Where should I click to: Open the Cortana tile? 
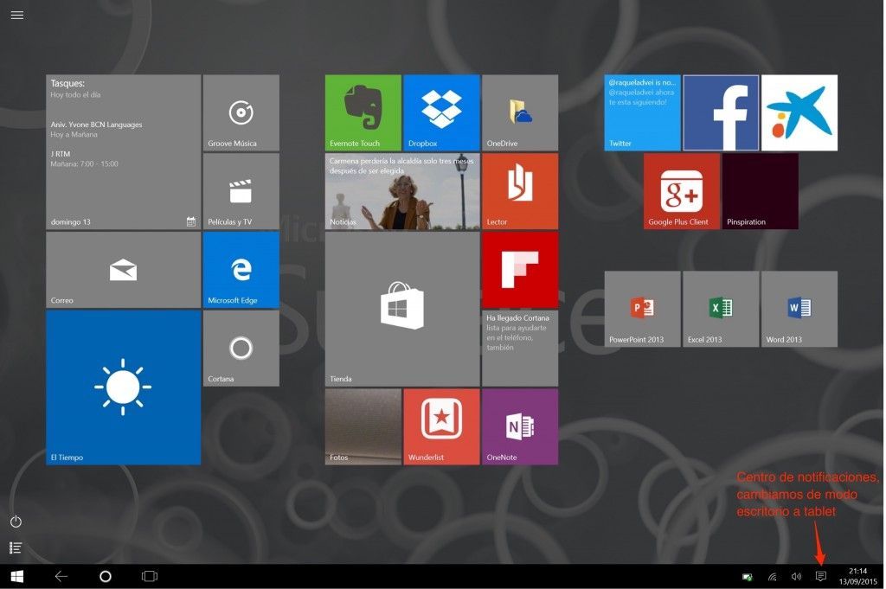[x=241, y=349]
